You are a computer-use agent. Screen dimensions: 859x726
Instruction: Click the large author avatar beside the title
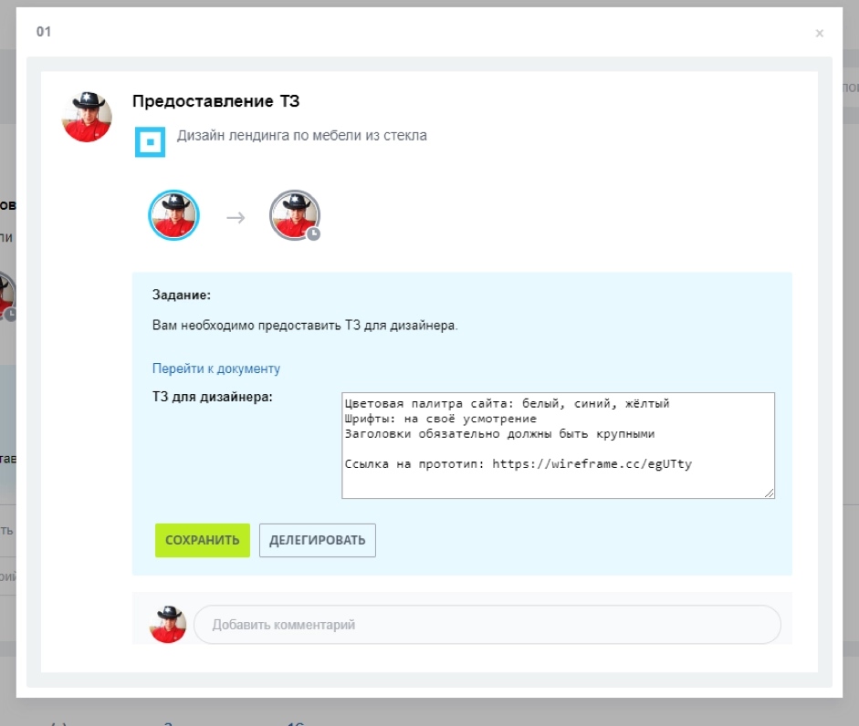(87, 117)
